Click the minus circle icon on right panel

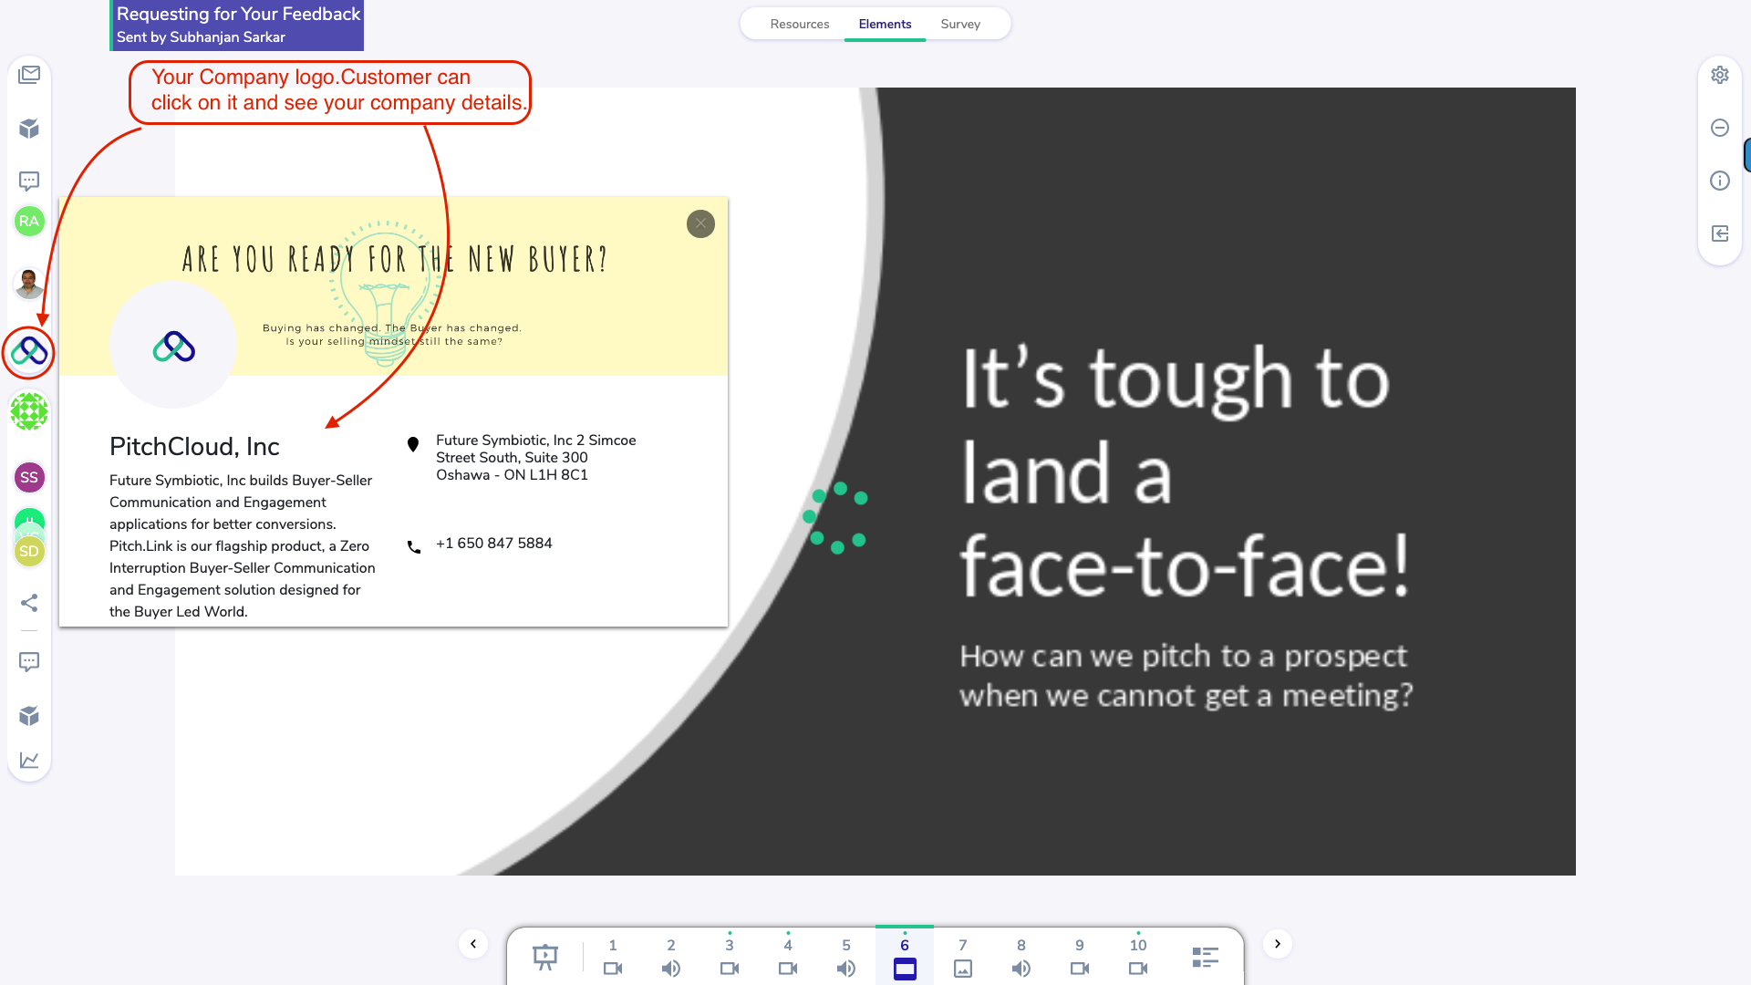(1720, 128)
